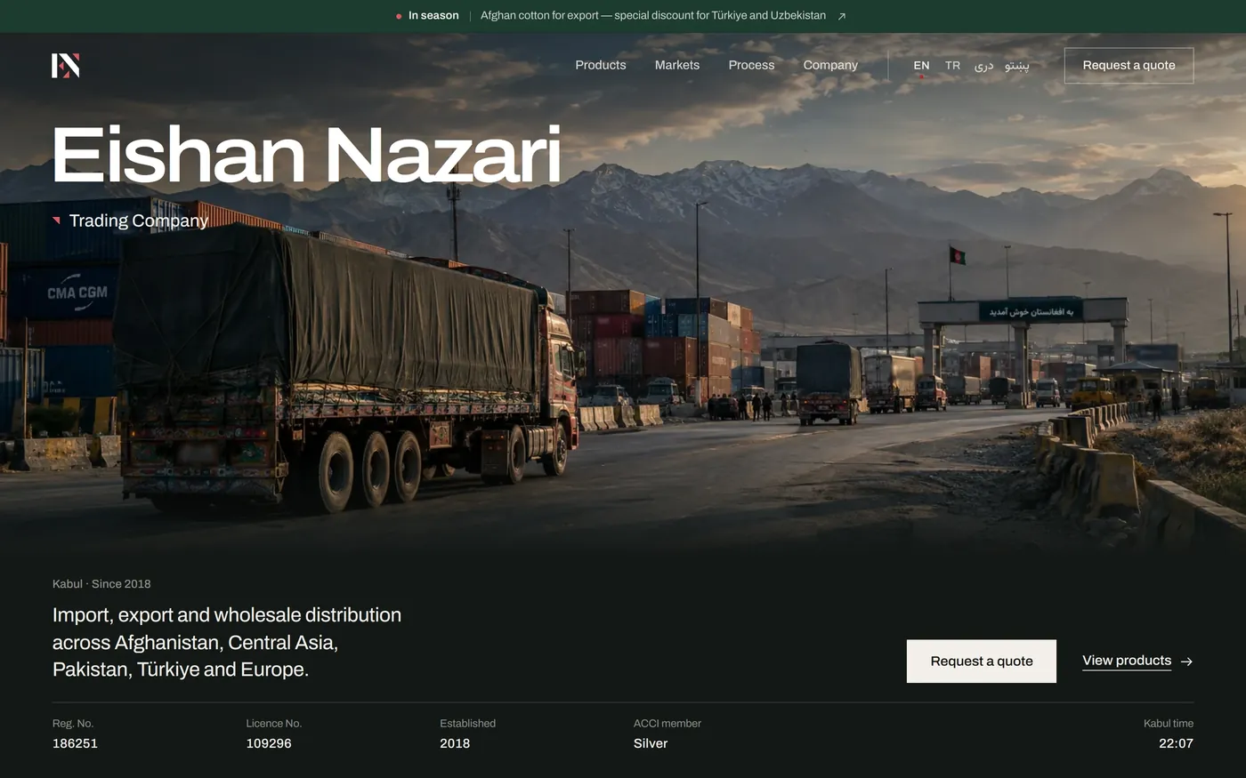Click the Eishan Nazari heading
Image resolution: width=1246 pixels, height=778 pixels.
pyautogui.click(x=307, y=156)
